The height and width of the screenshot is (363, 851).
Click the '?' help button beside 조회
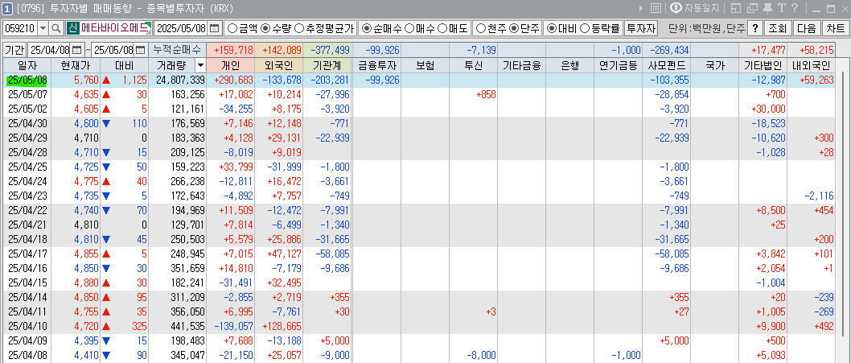click(x=755, y=28)
